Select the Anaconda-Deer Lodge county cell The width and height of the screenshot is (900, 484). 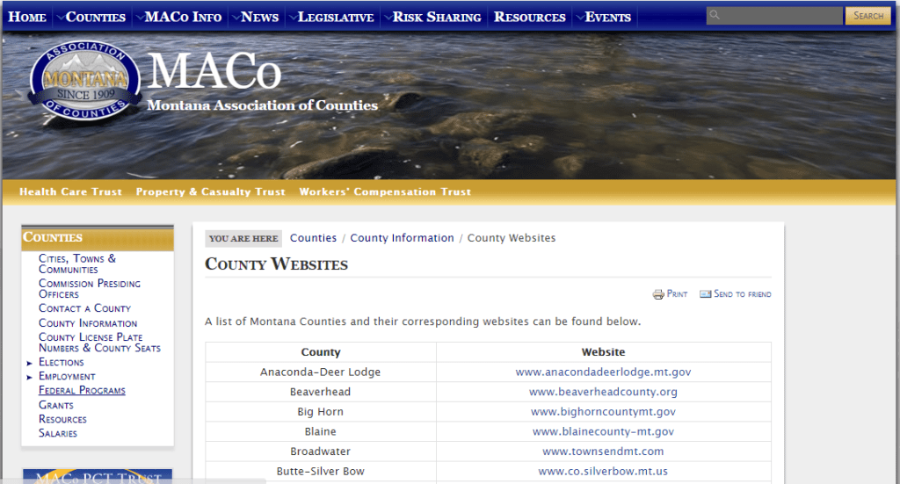[321, 372]
